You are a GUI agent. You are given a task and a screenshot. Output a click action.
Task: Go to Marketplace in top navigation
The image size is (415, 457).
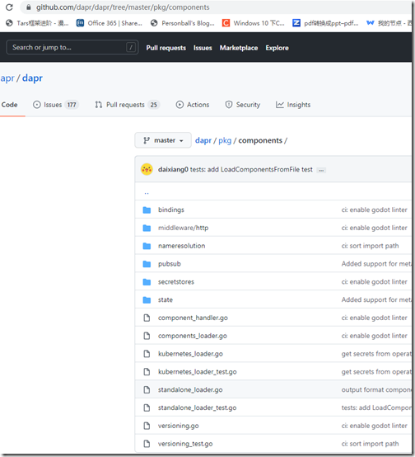point(239,48)
